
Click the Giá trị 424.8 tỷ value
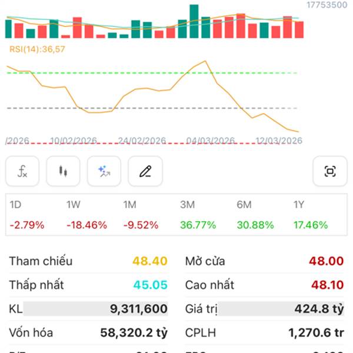[x=320, y=309]
